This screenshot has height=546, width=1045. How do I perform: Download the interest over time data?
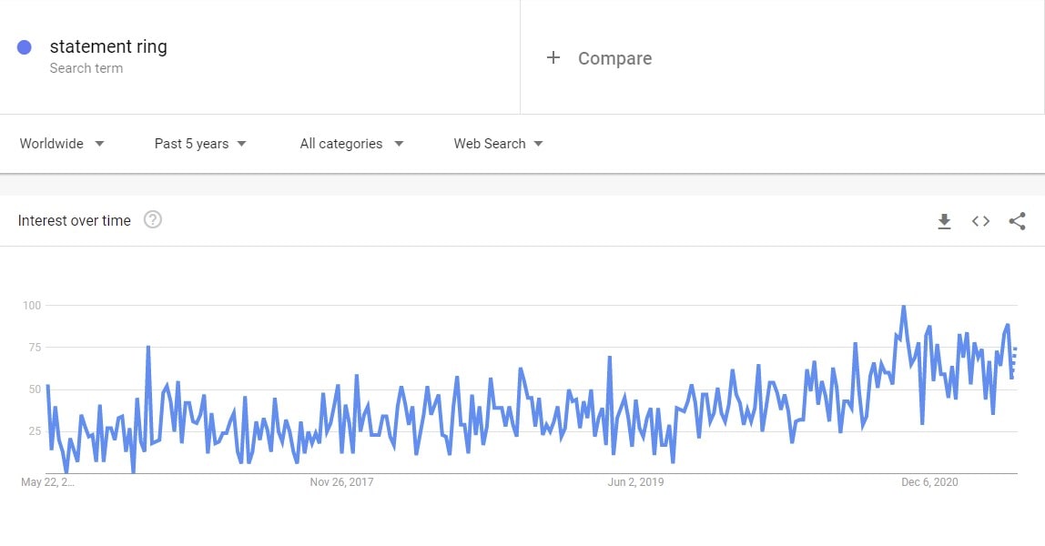click(x=944, y=221)
